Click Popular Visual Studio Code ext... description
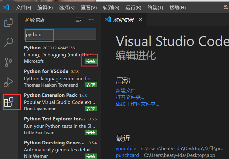 click(59, 102)
